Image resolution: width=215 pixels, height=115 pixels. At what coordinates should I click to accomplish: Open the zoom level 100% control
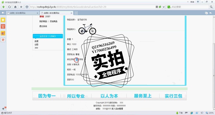210,113
